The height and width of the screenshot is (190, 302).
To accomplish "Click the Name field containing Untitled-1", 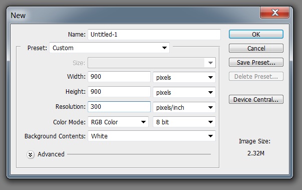I will pyautogui.click(x=154, y=34).
